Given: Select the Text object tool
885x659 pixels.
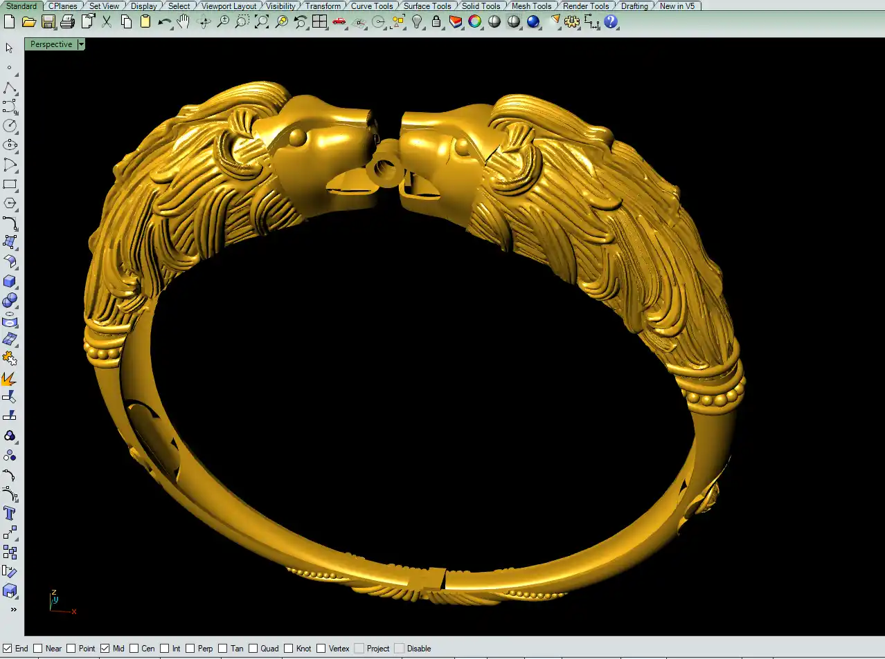Looking at the screenshot, I should click(10, 513).
